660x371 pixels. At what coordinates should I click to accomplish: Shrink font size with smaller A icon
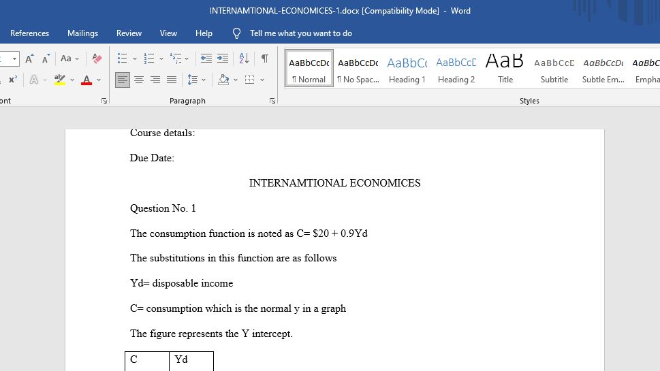click(x=46, y=59)
